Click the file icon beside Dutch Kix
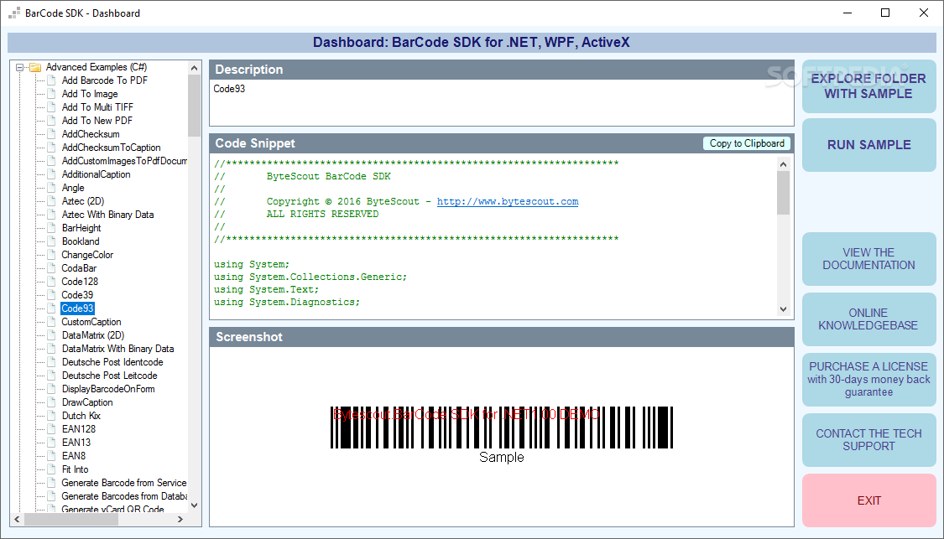Viewport: 944px width, 539px height. (x=52, y=416)
